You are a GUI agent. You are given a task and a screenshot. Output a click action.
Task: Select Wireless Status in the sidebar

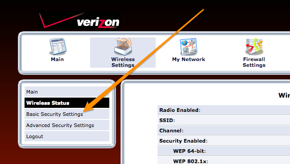[67, 103]
